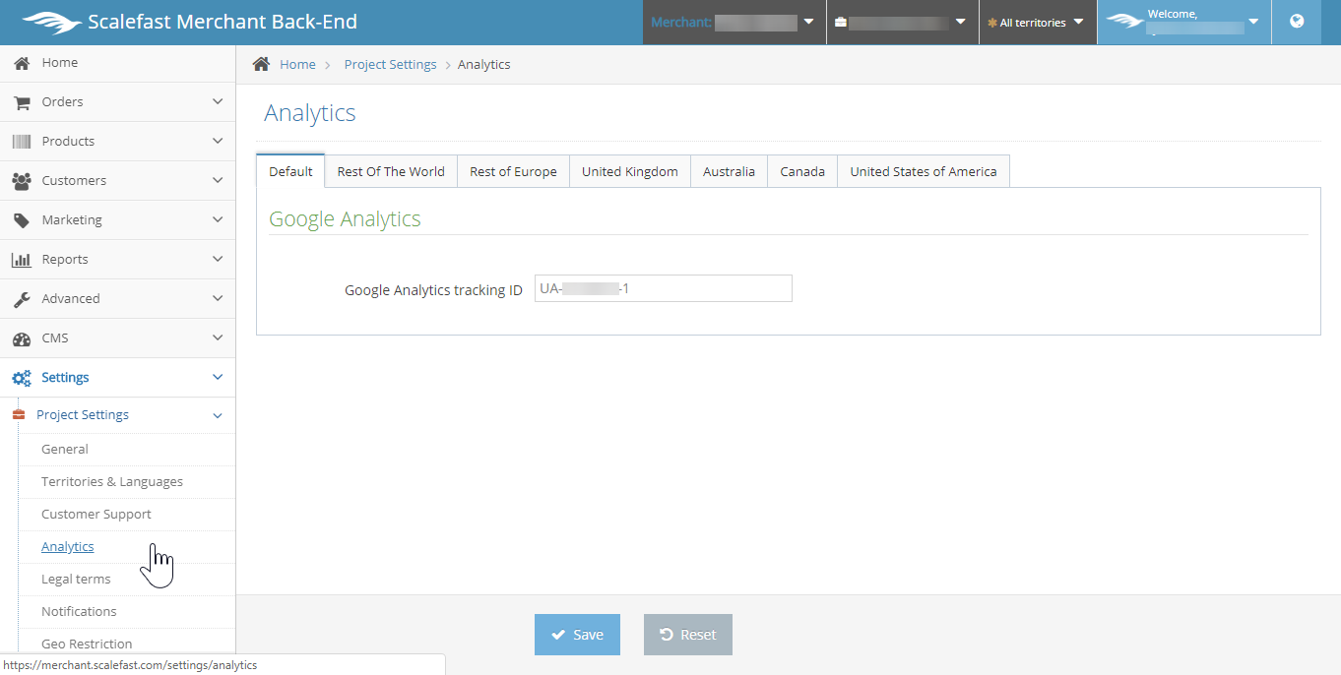Go to Project Settings breadcrumb link
The image size is (1341, 675).
coord(390,65)
